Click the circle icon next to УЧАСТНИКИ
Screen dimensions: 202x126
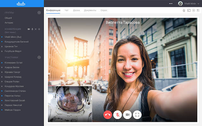click(39, 57)
